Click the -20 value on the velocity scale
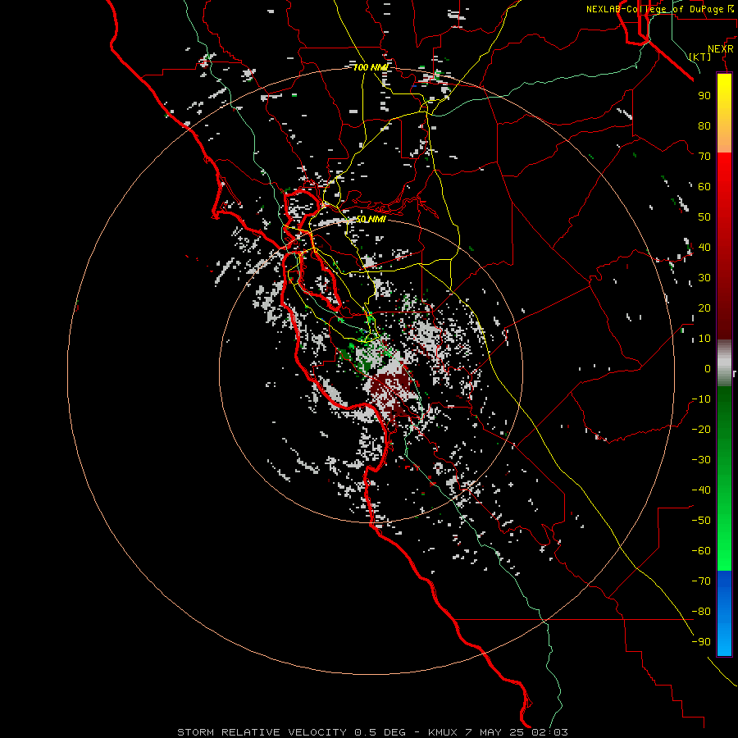The width and height of the screenshot is (738, 738). click(701, 430)
